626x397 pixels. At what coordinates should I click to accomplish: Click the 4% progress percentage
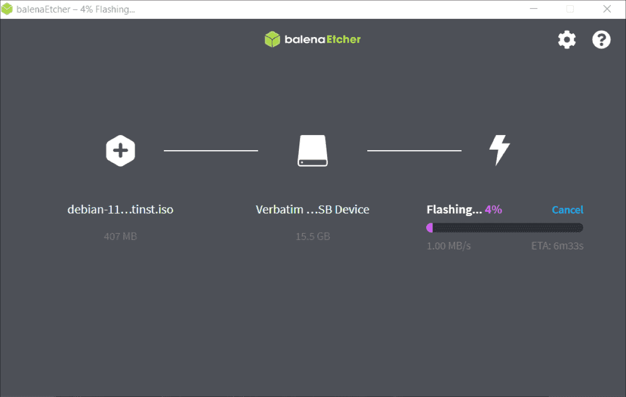[x=493, y=210]
